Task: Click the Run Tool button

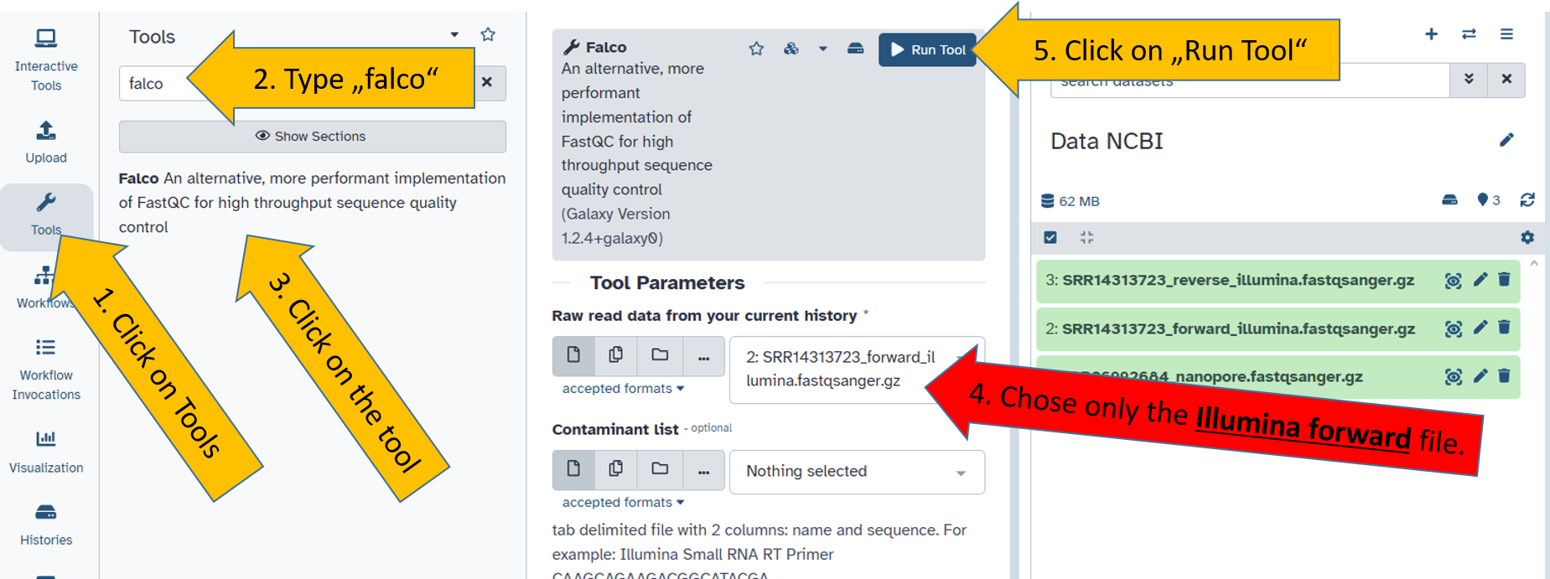Action: (928, 49)
